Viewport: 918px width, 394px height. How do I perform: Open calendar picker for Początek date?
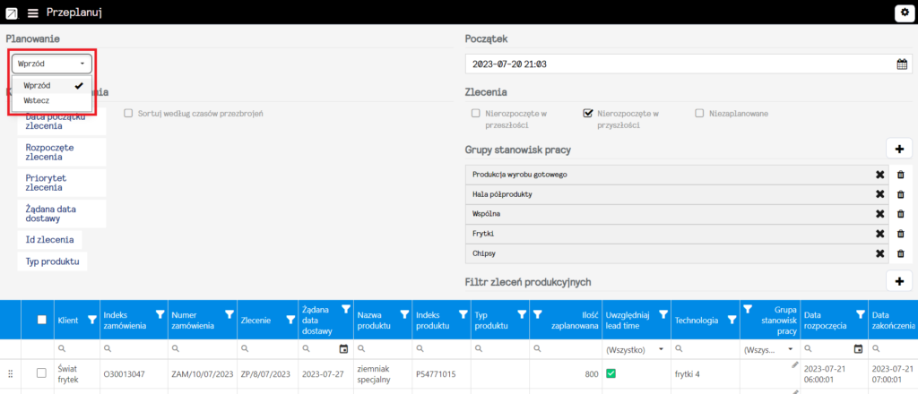click(902, 64)
